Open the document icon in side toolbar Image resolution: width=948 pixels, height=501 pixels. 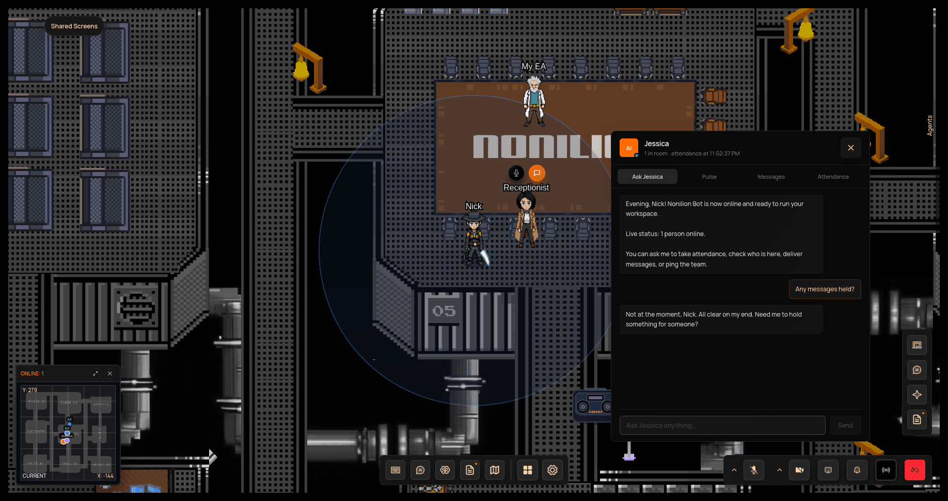pos(917,419)
